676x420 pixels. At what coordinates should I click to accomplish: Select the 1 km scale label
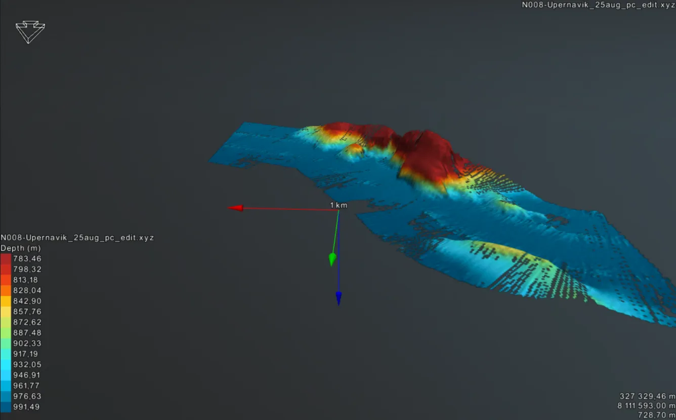coord(339,205)
